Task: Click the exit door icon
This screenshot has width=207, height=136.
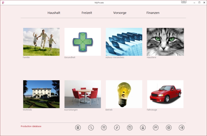Action: 182,127
